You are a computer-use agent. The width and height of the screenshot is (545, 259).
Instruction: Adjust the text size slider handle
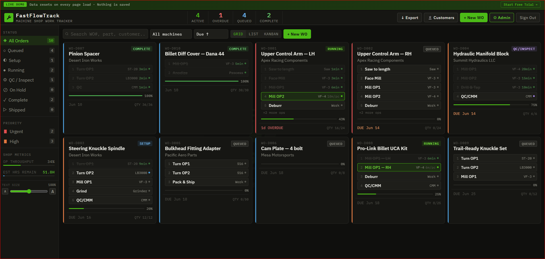(29, 191)
